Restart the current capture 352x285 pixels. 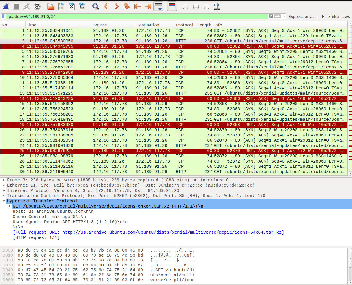(x=27, y=6)
